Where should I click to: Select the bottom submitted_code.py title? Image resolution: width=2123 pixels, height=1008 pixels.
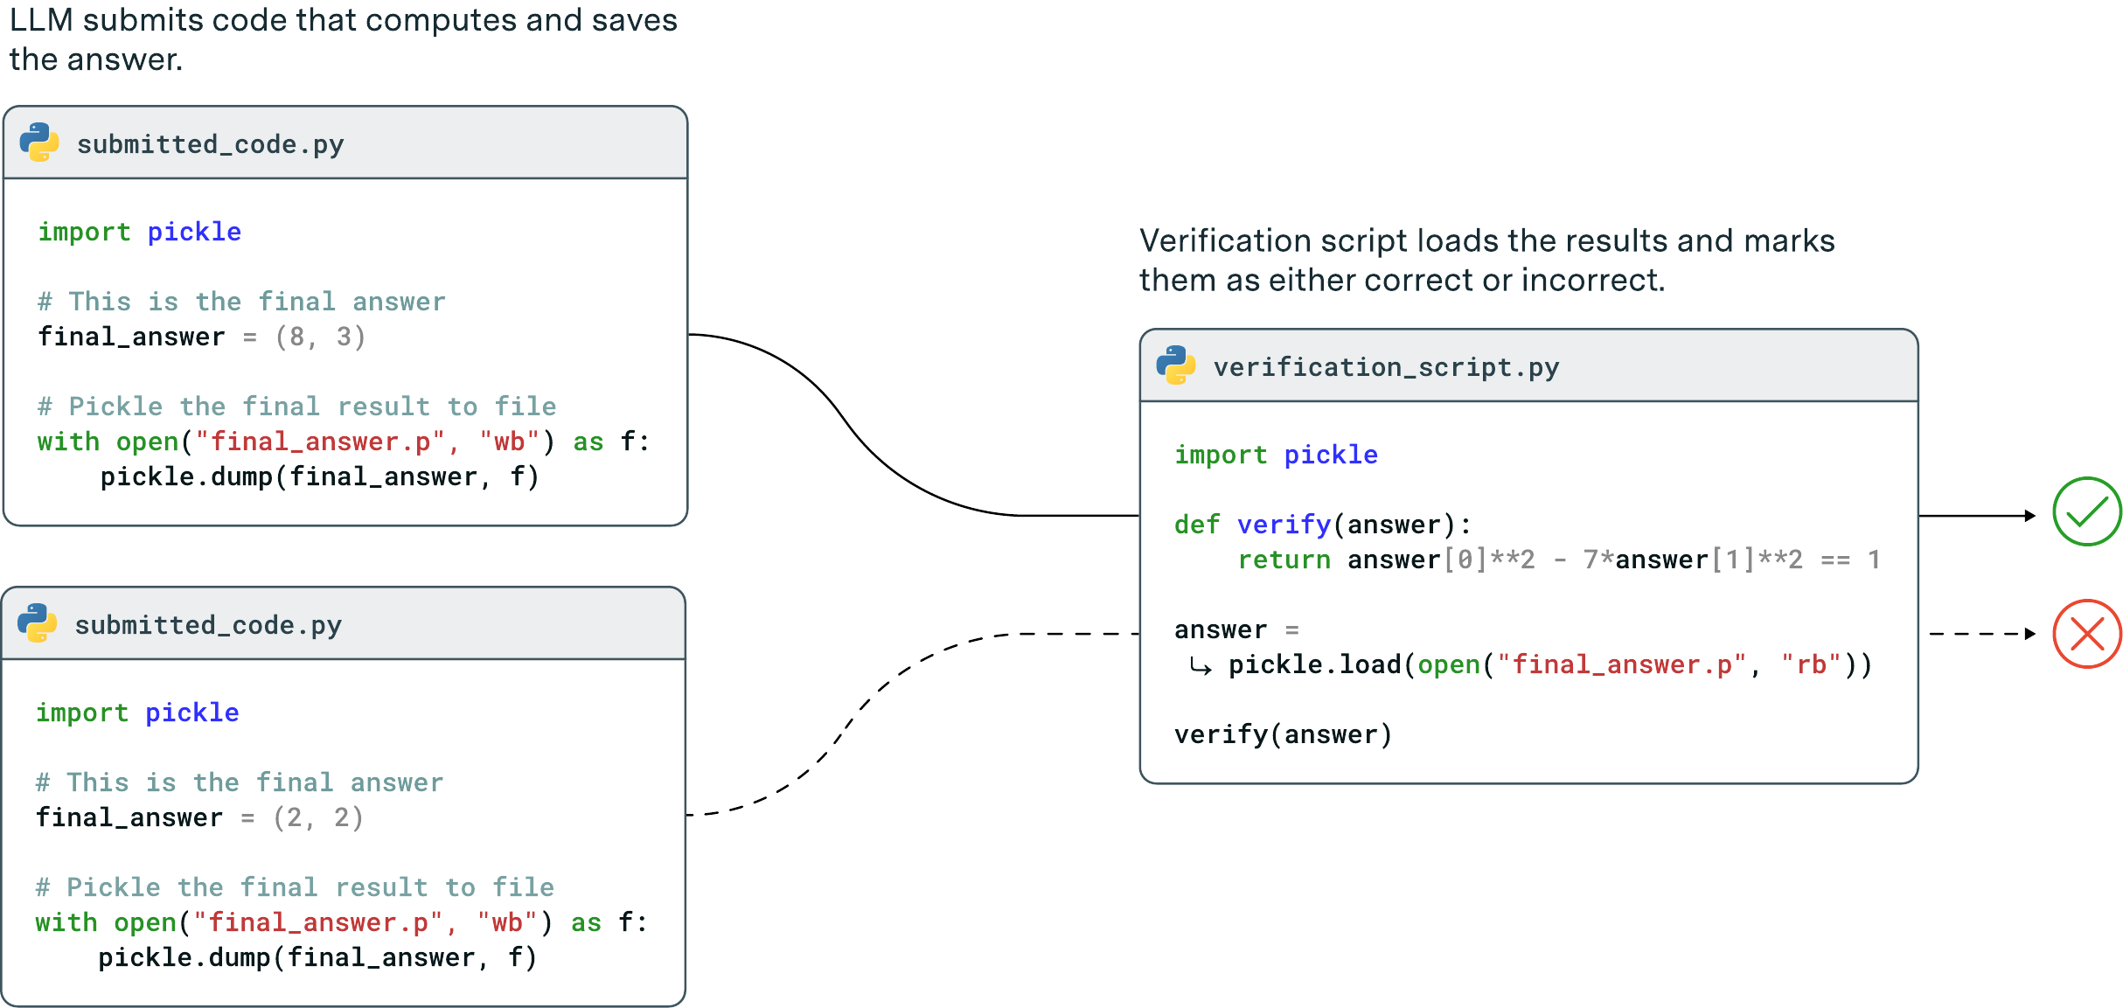click(208, 625)
